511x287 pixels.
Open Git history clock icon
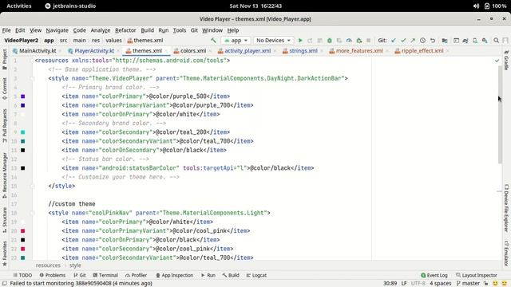point(422,41)
